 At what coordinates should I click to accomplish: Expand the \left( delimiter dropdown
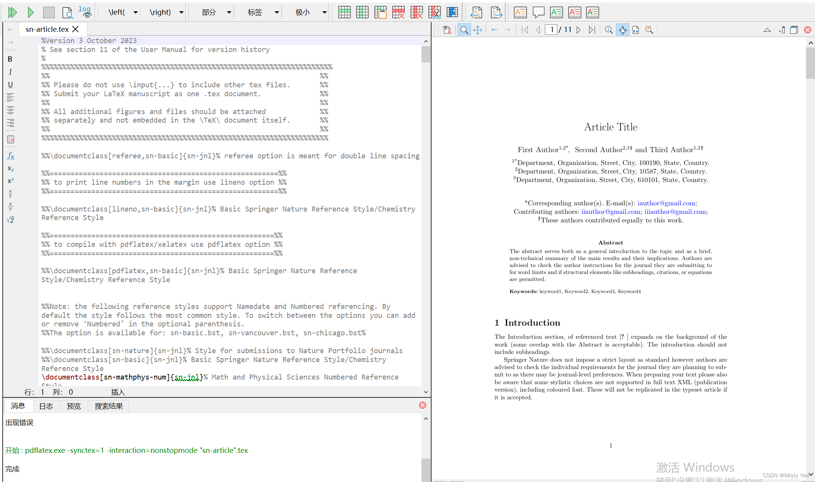[135, 12]
